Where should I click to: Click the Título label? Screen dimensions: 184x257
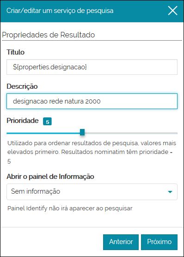[x=16, y=52]
